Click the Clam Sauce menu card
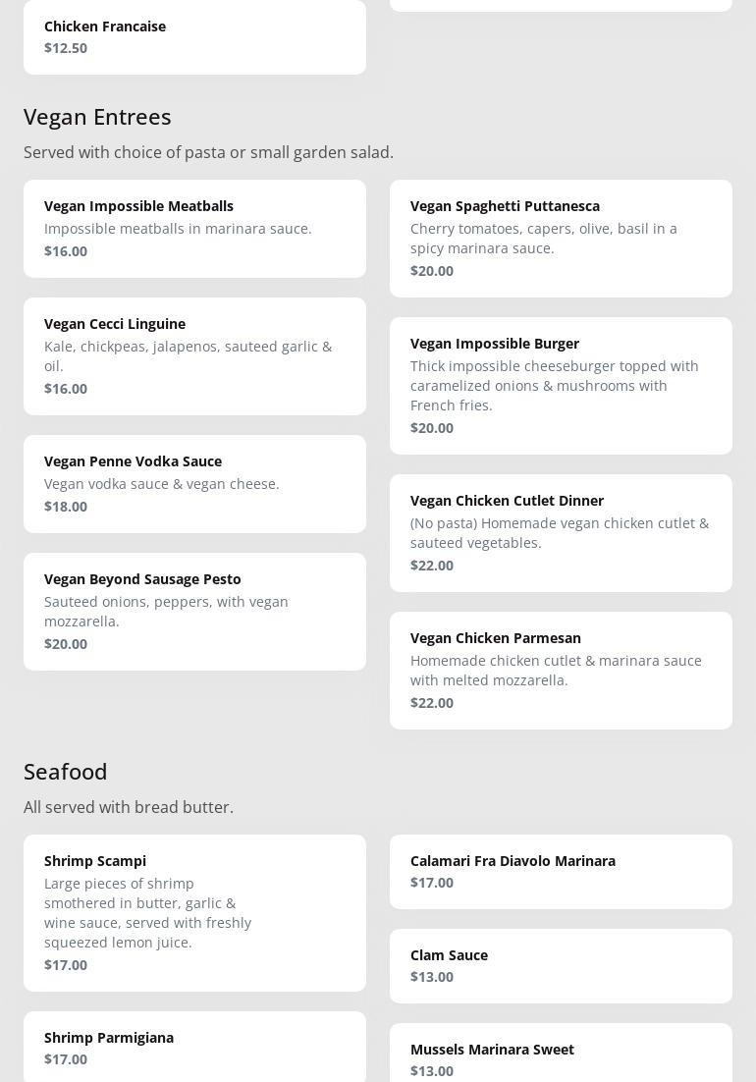This screenshot has height=1082, width=756. pyautogui.click(x=561, y=965)
